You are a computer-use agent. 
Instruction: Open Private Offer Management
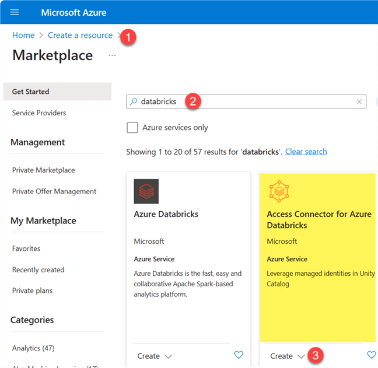pos(54,191)
